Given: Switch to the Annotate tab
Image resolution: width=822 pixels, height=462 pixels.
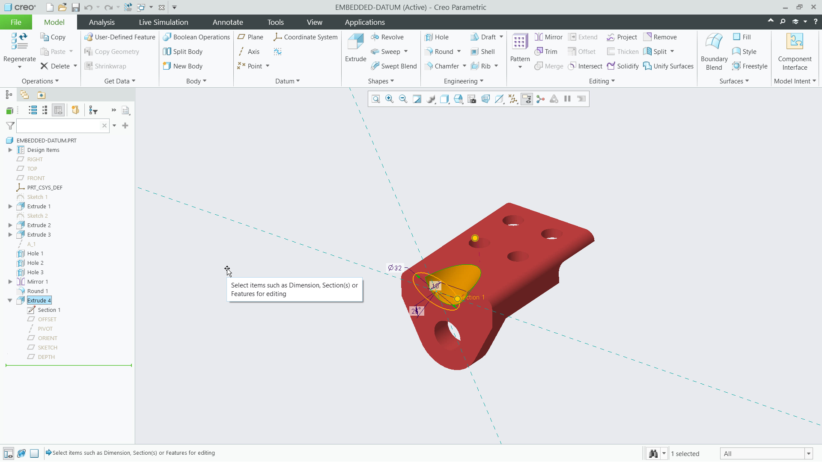Looking at the screenshot, I should click(x=228, y=22).
